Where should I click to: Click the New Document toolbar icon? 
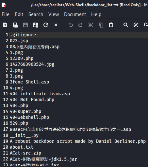[x=5, y=25]
